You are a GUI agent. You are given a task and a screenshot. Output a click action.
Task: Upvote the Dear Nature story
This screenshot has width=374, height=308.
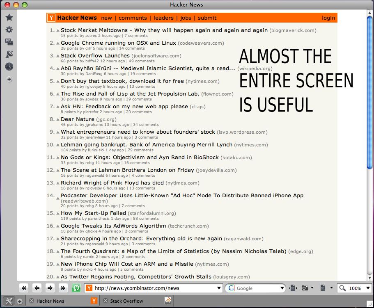pyautogui.click(x=58, y=119)
